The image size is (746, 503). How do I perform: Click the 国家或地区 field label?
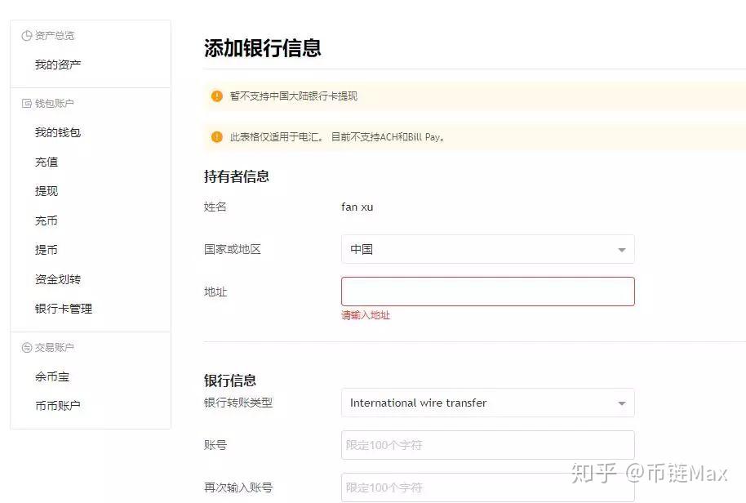pyautogui.click(x=233, y=249)
